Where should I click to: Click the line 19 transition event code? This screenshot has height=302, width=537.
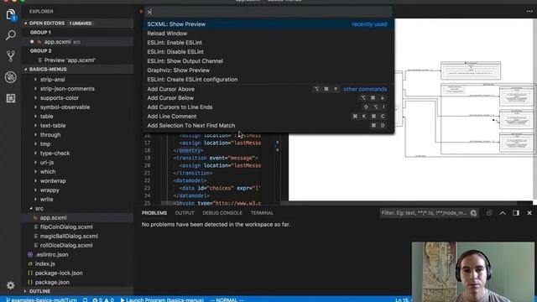[216, 159]
